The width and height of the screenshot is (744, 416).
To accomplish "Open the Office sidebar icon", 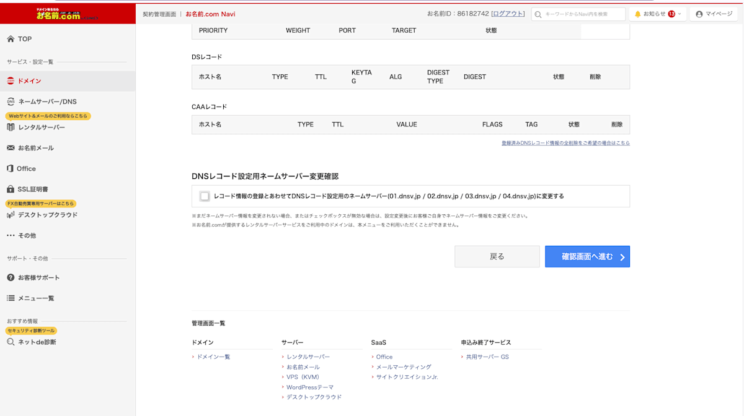I will point(11,168).
